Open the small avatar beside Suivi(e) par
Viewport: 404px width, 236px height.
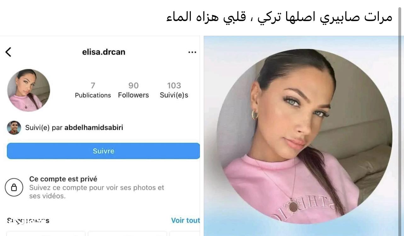pyautogui.click(x=14, y=128)
